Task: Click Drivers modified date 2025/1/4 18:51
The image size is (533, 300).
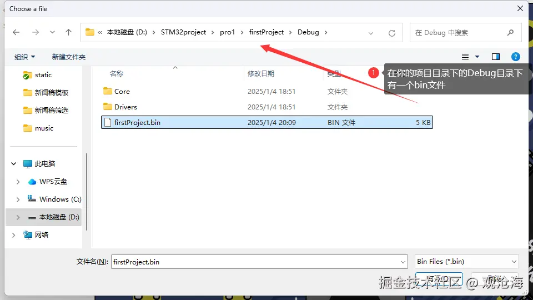Action: coord(271,107)
